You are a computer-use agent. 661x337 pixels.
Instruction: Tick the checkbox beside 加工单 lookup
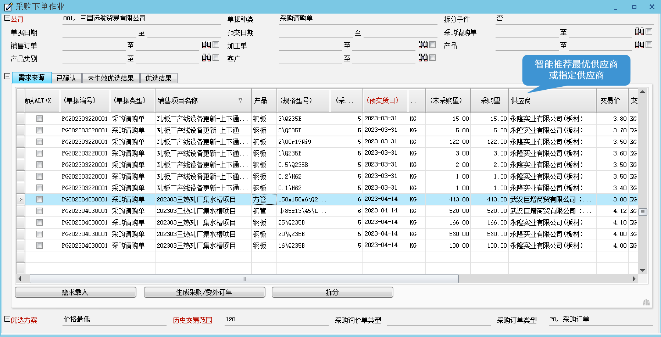[x=433, y=44]
